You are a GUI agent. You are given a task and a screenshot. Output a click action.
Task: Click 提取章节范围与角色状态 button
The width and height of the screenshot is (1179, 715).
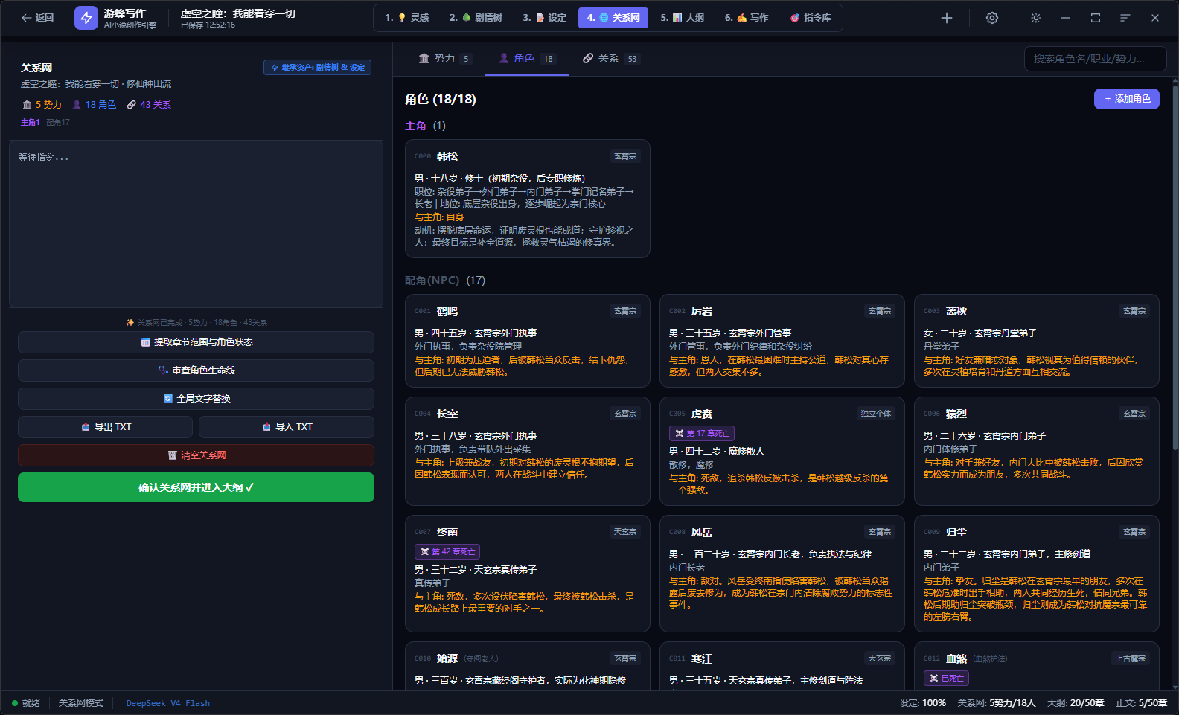196,342
